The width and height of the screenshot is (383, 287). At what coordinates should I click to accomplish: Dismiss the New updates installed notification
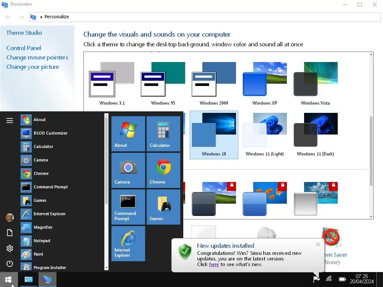coord(318,244)
